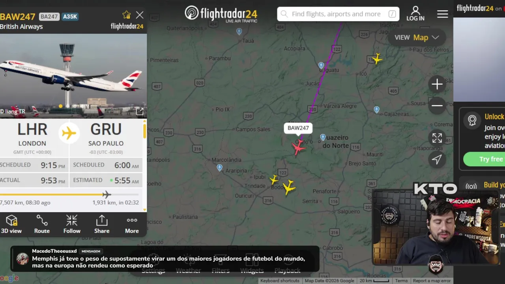The height and width of the screenshot is (284, 505).
Task: Favorite flight BAW247 with the star icon
Action: click(x=126, y=15)
